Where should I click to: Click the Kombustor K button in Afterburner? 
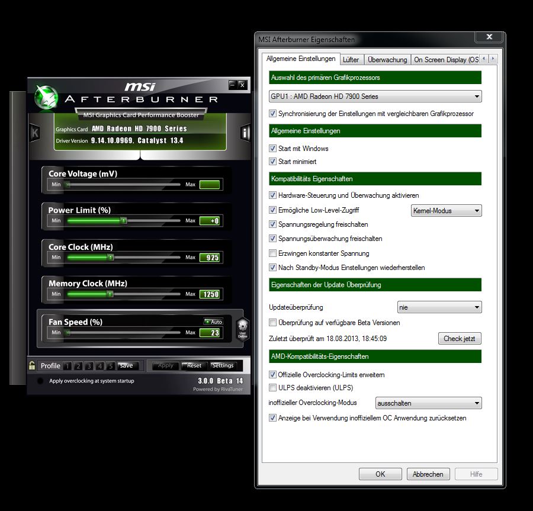(x=35, y=133)
